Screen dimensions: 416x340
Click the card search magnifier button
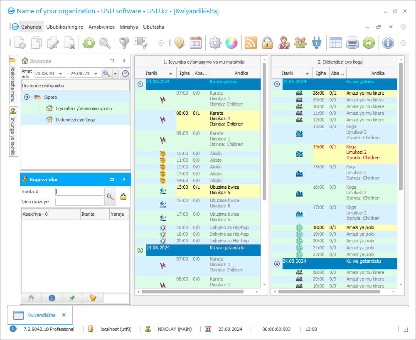pos(110,196)
